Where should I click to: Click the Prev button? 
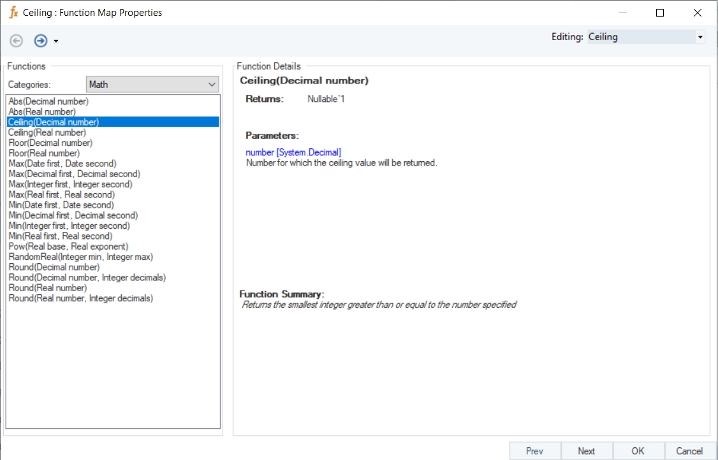[x=534, y=451]
